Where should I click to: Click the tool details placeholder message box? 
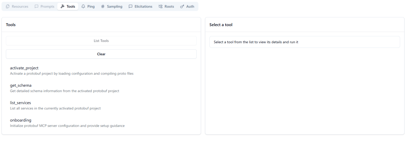[305, 42]
